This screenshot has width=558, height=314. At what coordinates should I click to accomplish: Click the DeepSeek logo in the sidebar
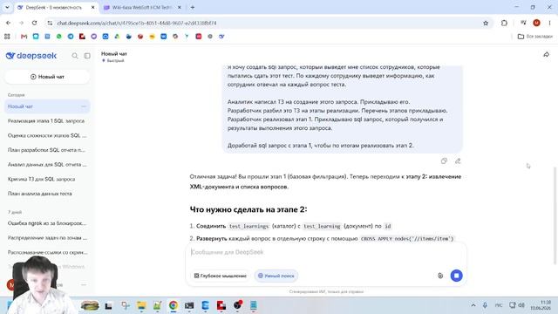31,56
